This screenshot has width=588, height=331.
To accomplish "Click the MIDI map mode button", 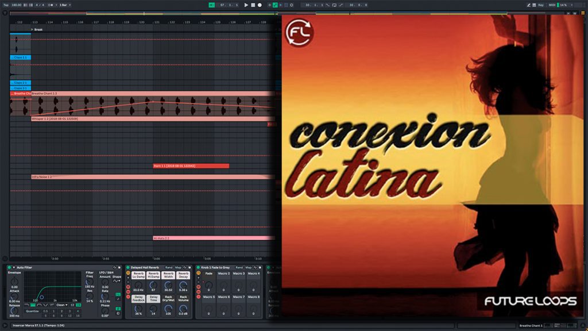I will coord(552,5).
